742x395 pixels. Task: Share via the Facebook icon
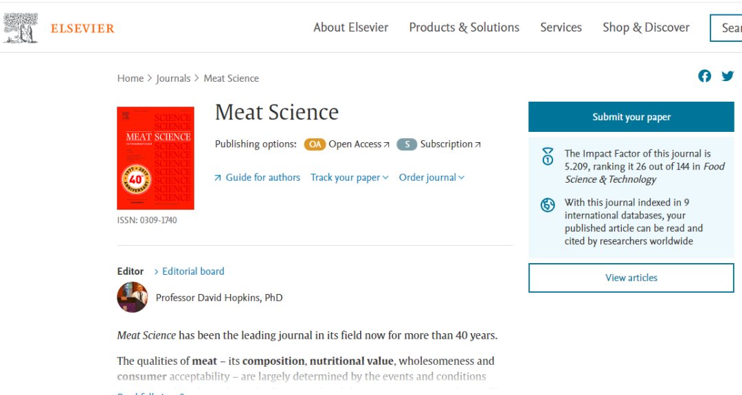(x=705, y=76)
